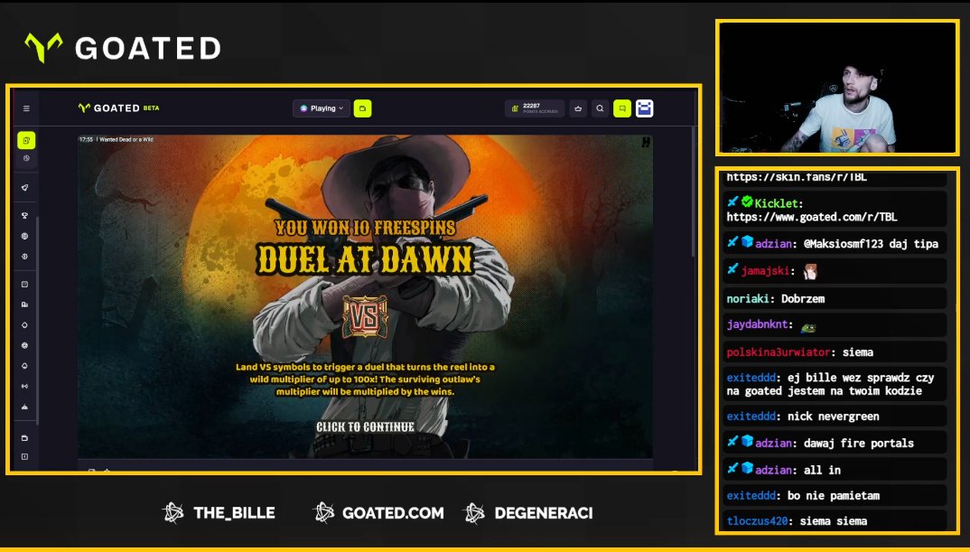Click adzian on the 'dawaj fire portals' message
This screenshot has height=552, width=970.
(773, 443)
